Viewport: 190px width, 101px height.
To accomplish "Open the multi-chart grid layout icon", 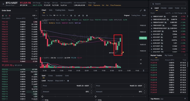I will [145, 10].
